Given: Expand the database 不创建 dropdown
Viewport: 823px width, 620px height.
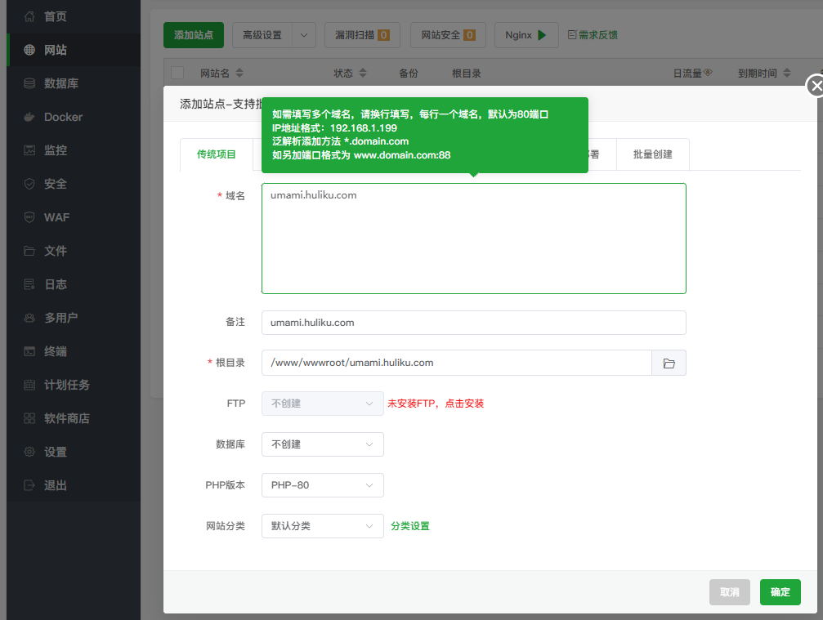Looking at the screenshot, I should [322, 444].
